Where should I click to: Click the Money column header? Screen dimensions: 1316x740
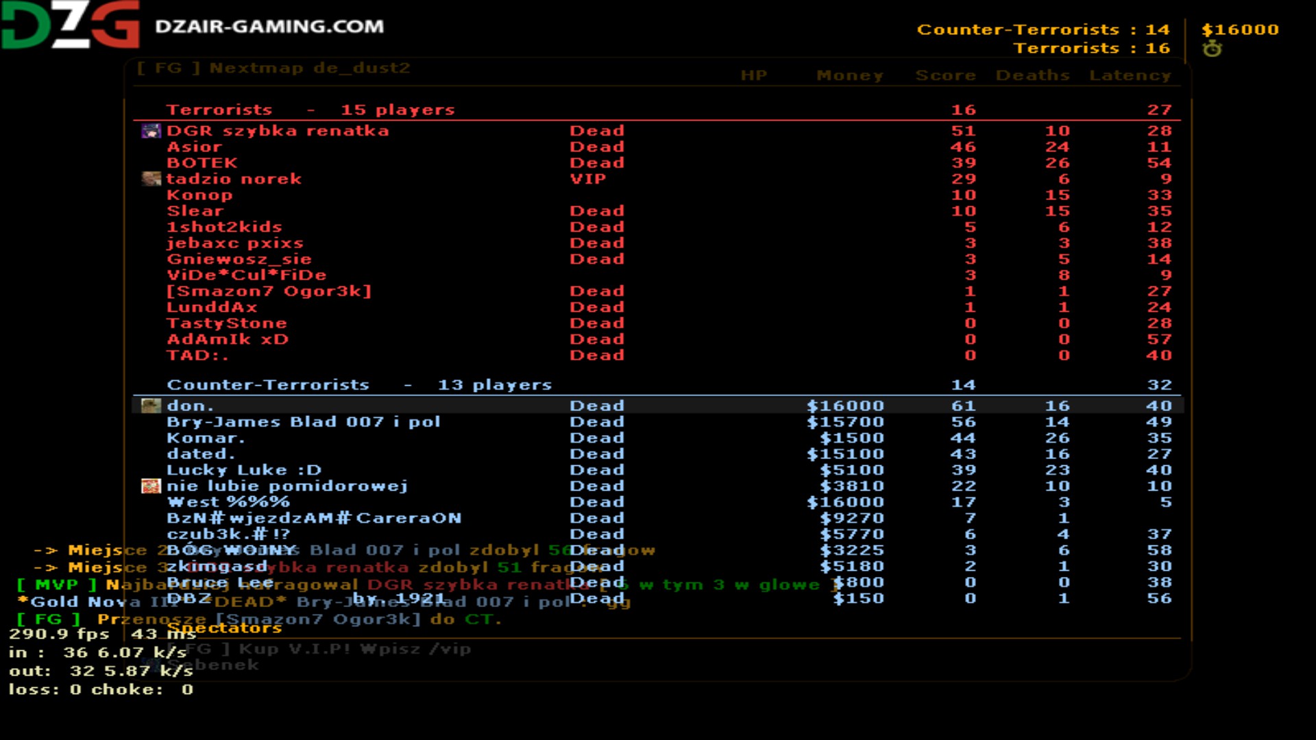click(849, 75)
